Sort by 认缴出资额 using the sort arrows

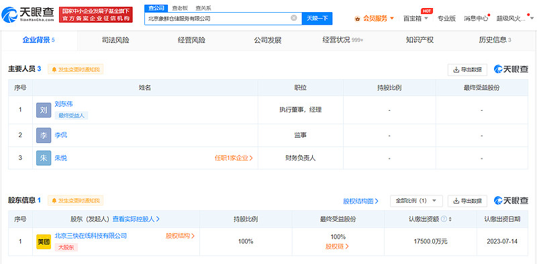(x=450, y=219)
